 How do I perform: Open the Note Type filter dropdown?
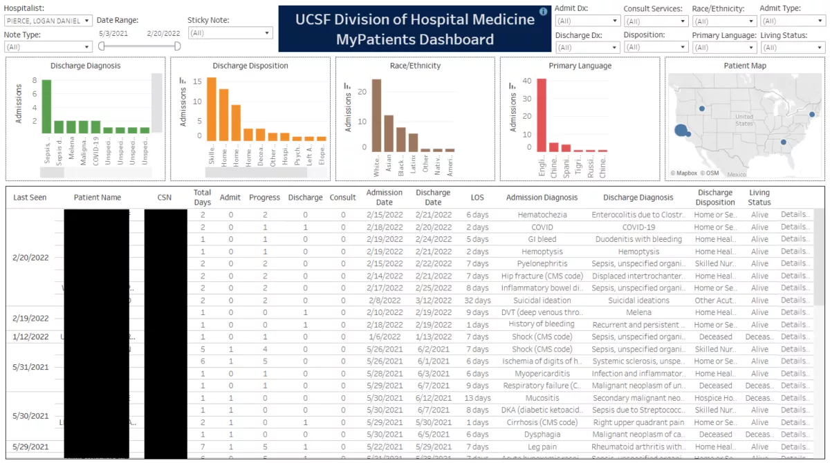pyautogui.click(x=48, y=46)
